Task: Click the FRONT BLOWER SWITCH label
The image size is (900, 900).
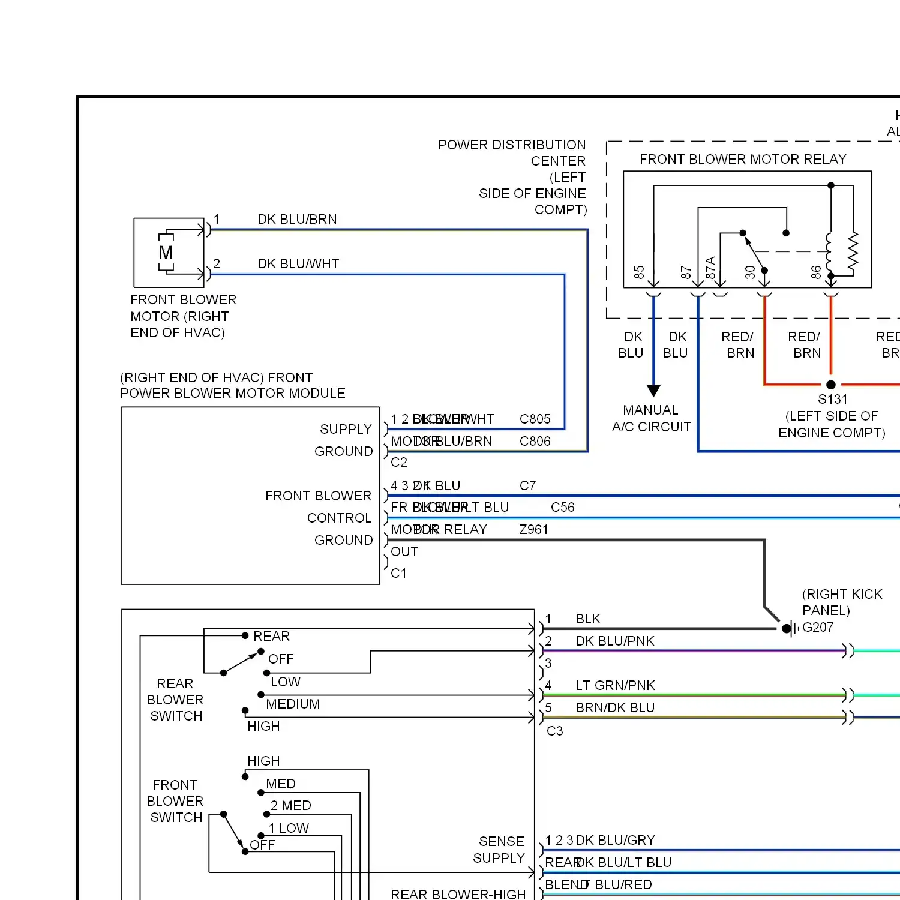Action: pos(175,802)
